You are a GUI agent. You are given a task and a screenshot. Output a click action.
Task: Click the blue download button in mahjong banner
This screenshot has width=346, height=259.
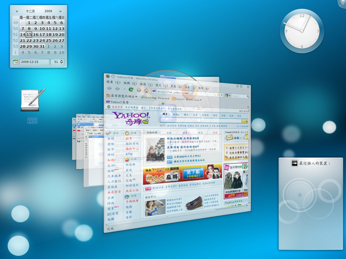(x=193, y=174)
